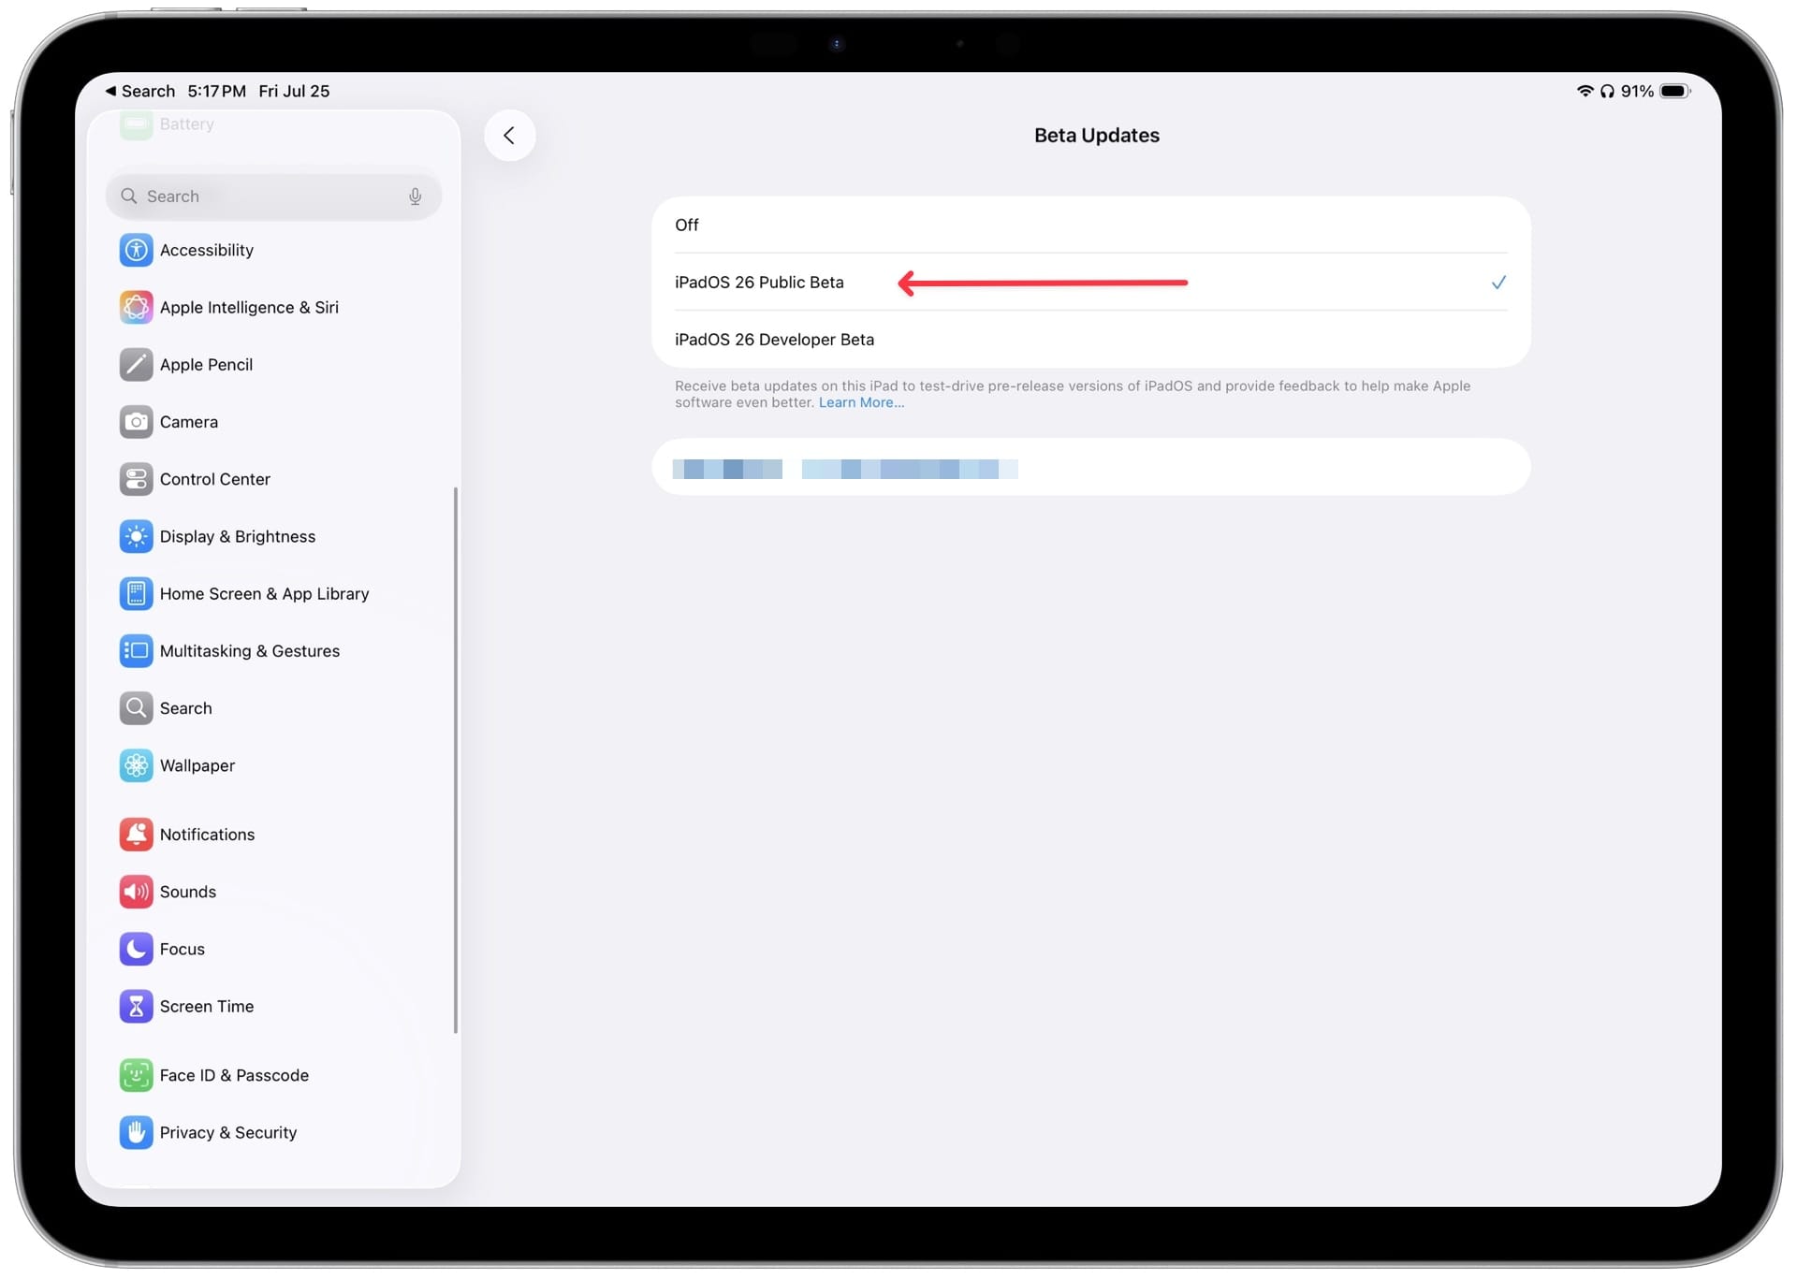Tap Home Screen & App Library icon
Viewport: 1797px width, 1279px height.
click(136, 593)
